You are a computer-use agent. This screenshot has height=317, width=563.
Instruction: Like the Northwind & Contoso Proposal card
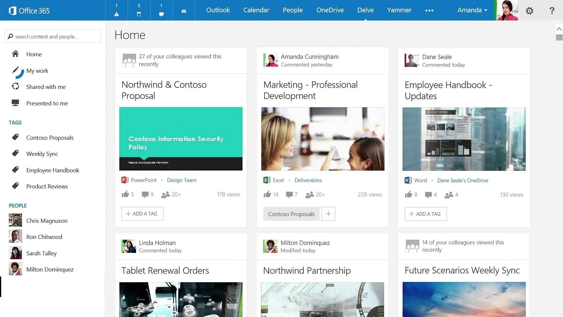coord(126,194)
